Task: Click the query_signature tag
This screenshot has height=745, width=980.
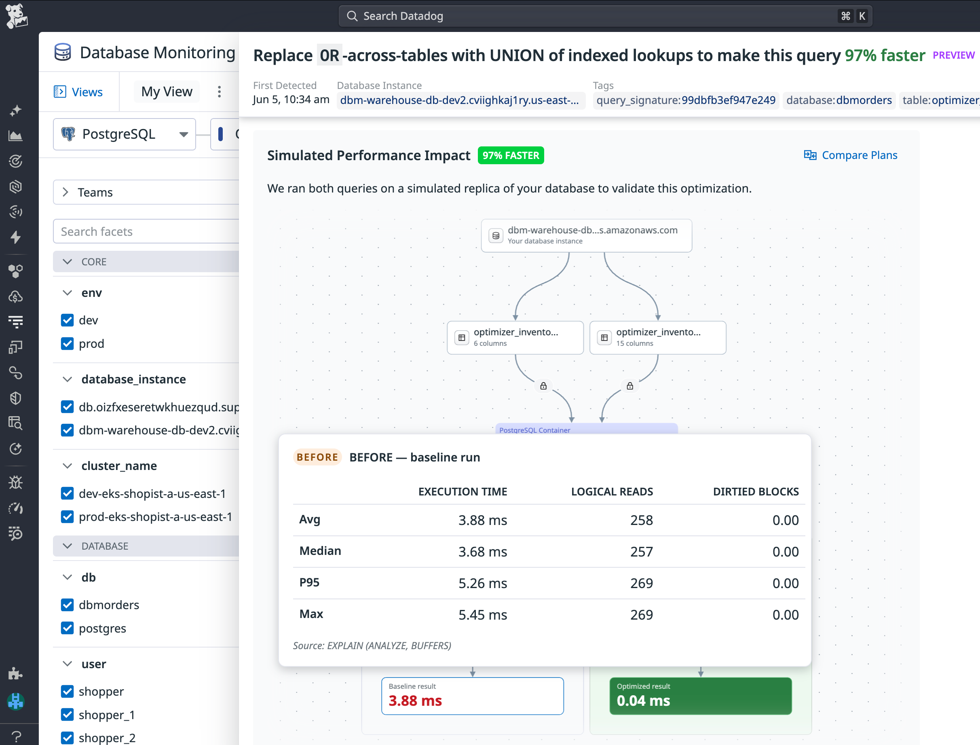Action: 686,100
